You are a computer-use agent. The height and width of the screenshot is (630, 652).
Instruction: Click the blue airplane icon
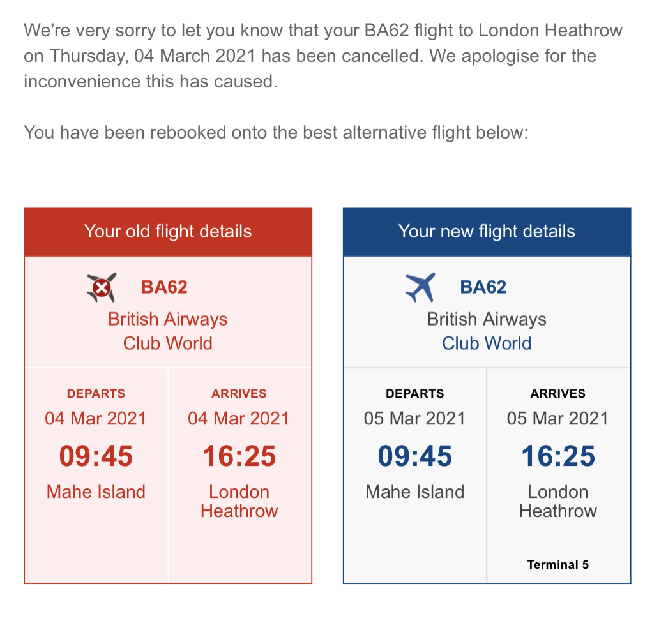(x=420, y=287)
